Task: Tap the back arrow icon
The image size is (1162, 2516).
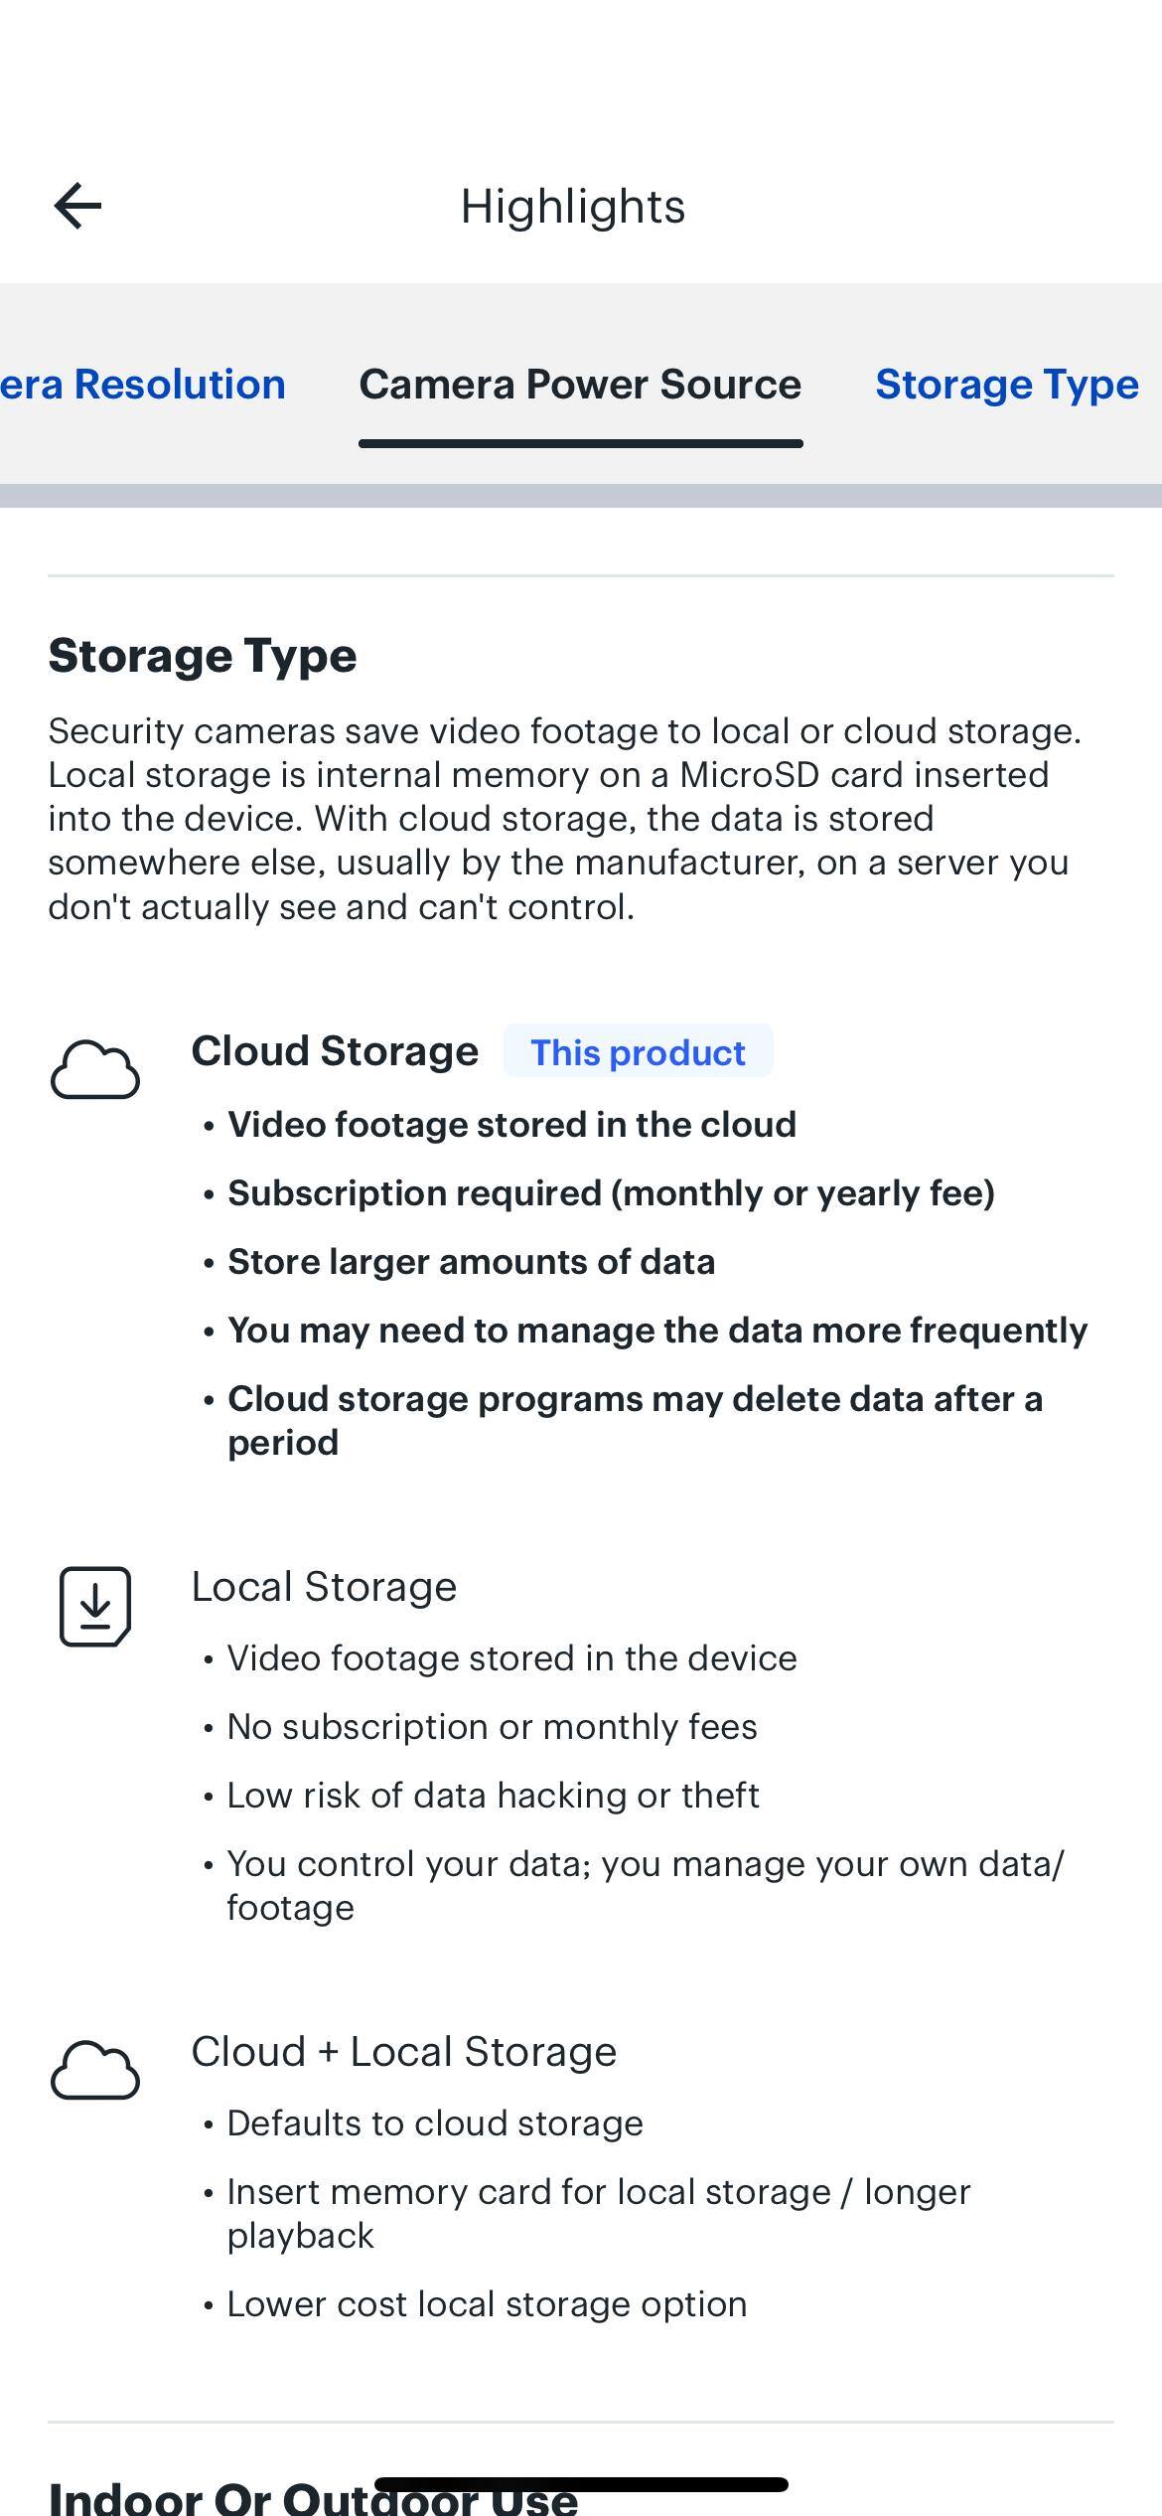Action: 77,207
